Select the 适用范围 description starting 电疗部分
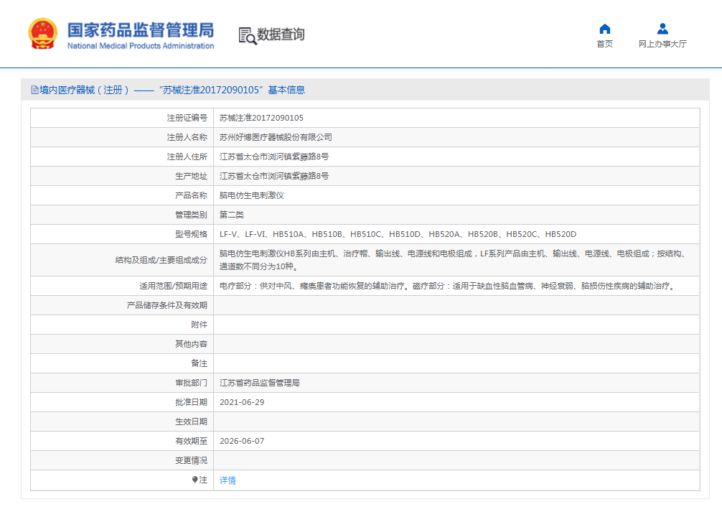Screen dimensions: 722x512 point(448,287)
